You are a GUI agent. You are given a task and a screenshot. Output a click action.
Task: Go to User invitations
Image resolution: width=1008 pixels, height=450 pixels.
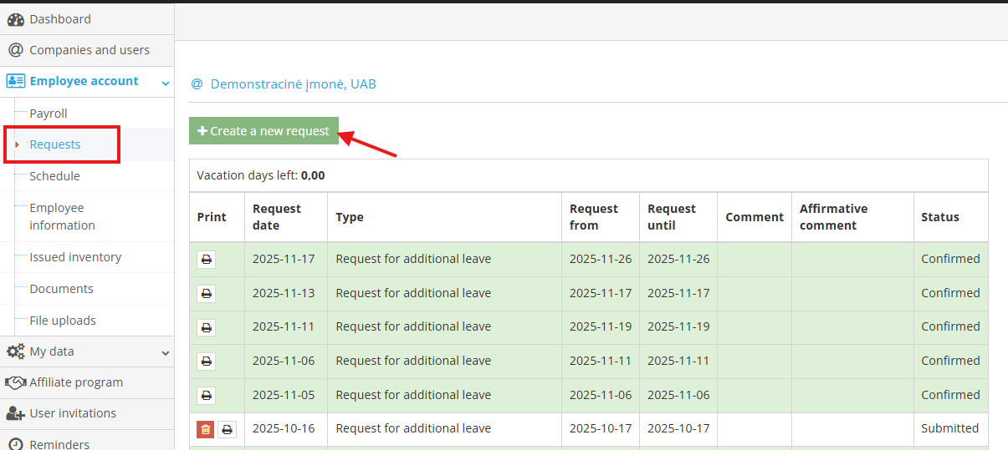(x=73, y=413)
